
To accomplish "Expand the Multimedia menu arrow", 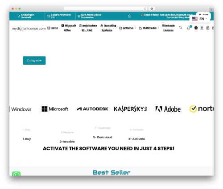I will point(158,28).
